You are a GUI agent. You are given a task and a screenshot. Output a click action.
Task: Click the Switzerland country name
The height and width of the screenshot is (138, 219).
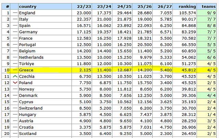click(x=31, y=108)
